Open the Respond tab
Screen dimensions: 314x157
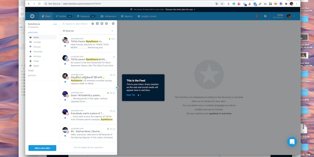(x=86, y=16)
